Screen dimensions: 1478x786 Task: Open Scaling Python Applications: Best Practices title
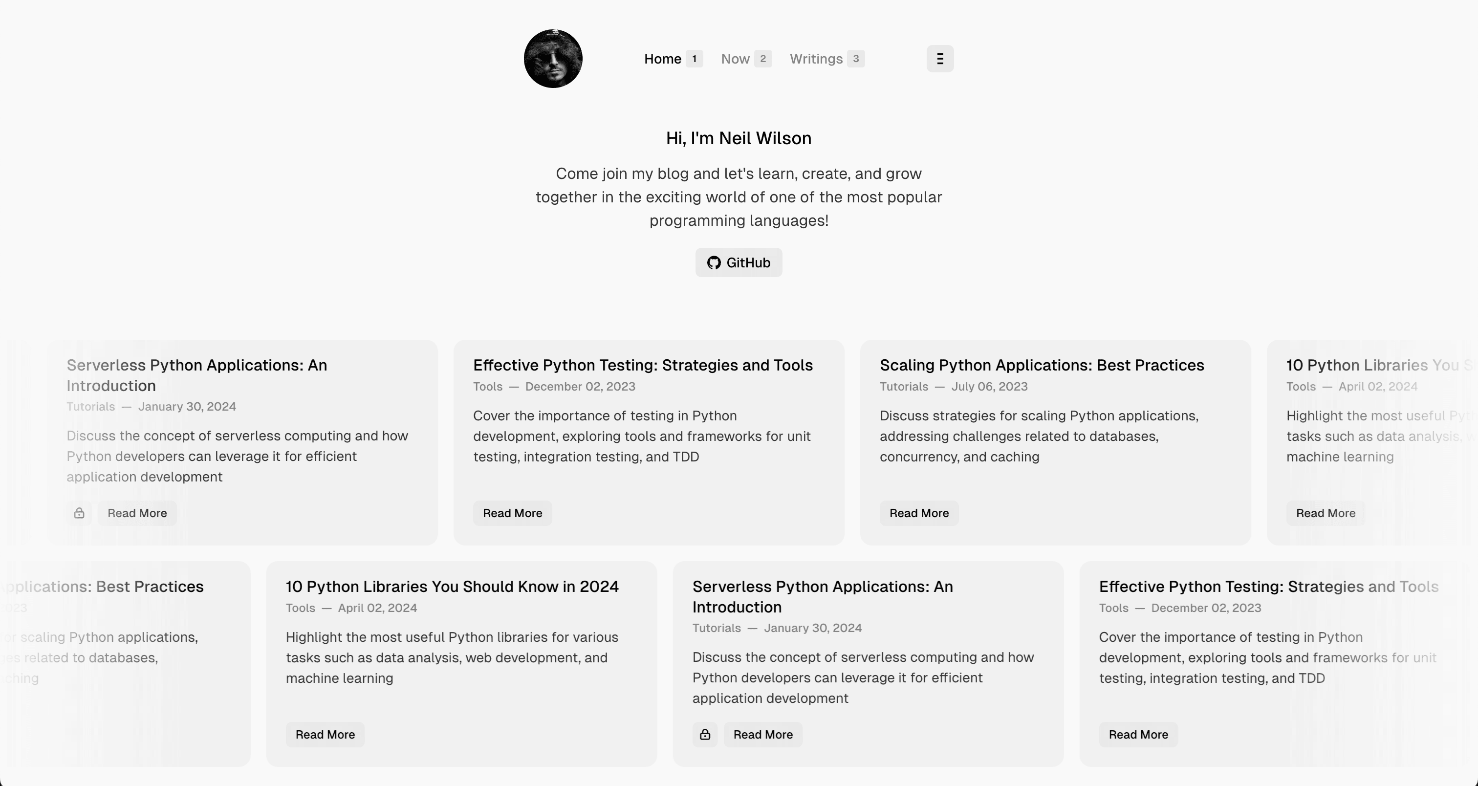[x=1042, y=365]
